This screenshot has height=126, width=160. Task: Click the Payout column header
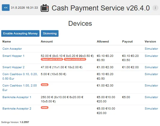[x=127, y=42]
